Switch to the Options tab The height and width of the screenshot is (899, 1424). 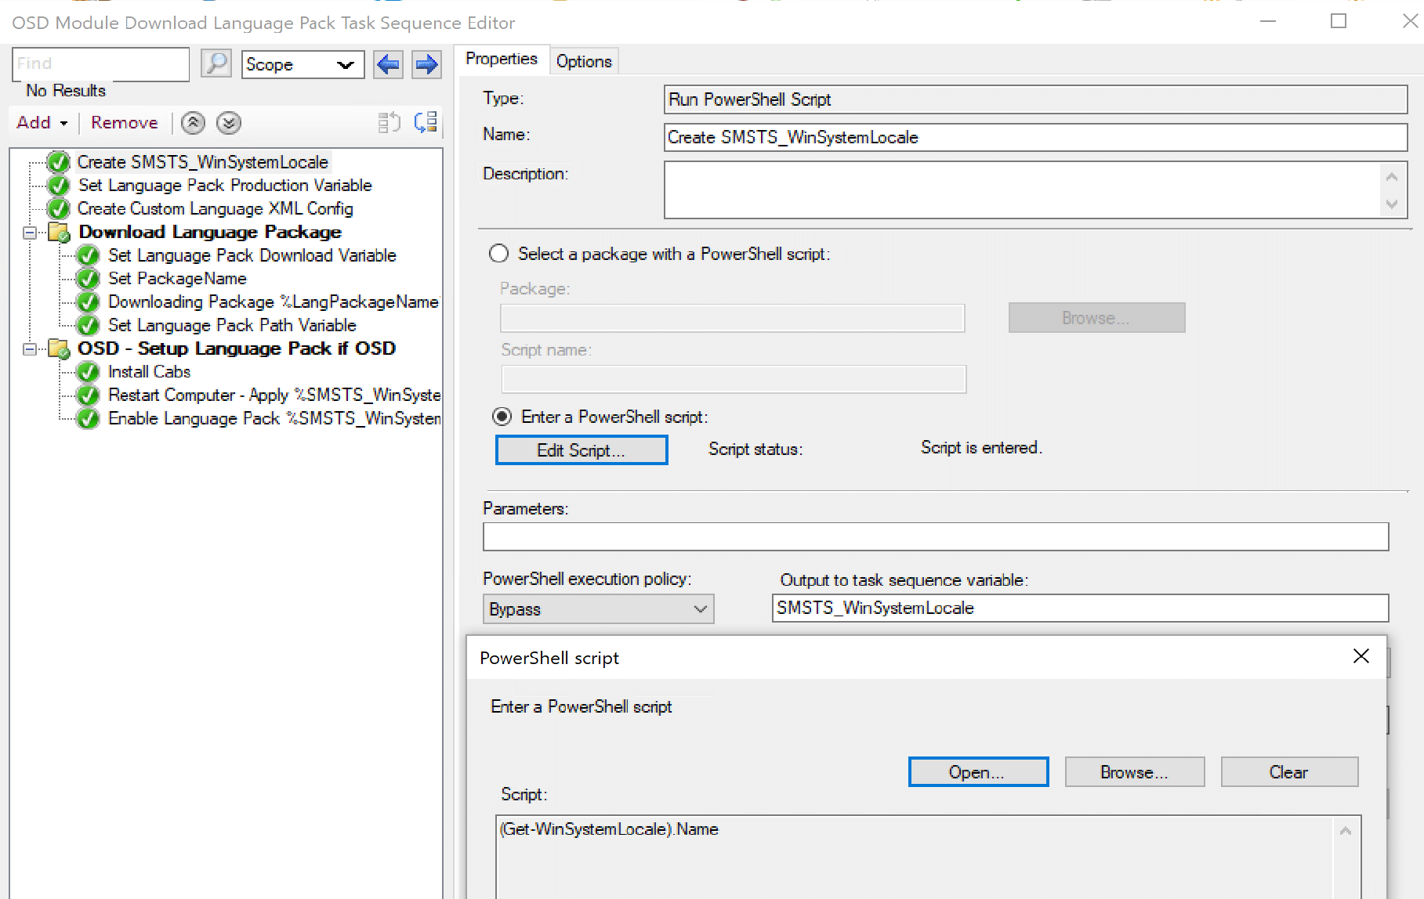pyautogui.click(x=583, y=60)
